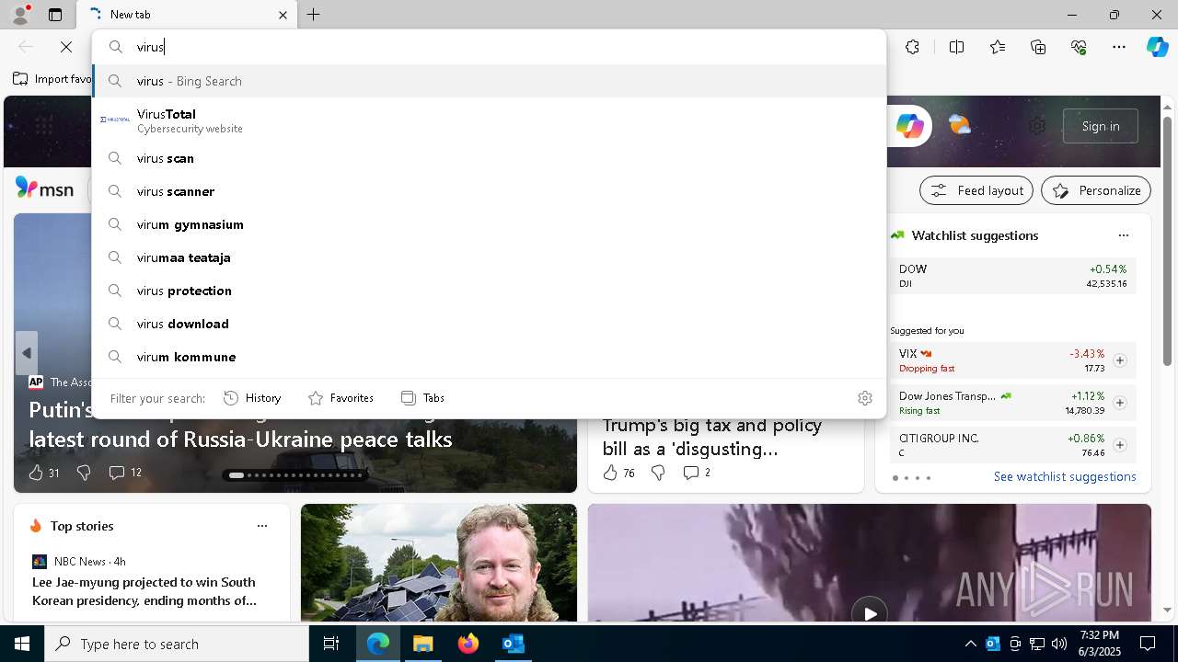Choose the 'virus scan' suggestion

pyautogui.click(x=489, y=158)
